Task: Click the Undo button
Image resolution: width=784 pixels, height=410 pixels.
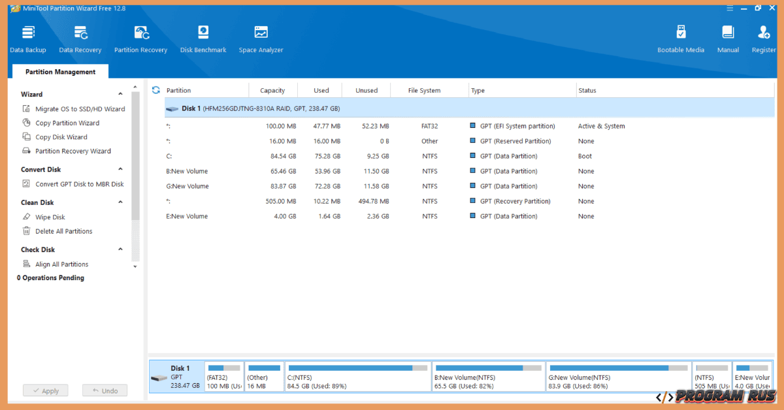Action: coord(105,390)
